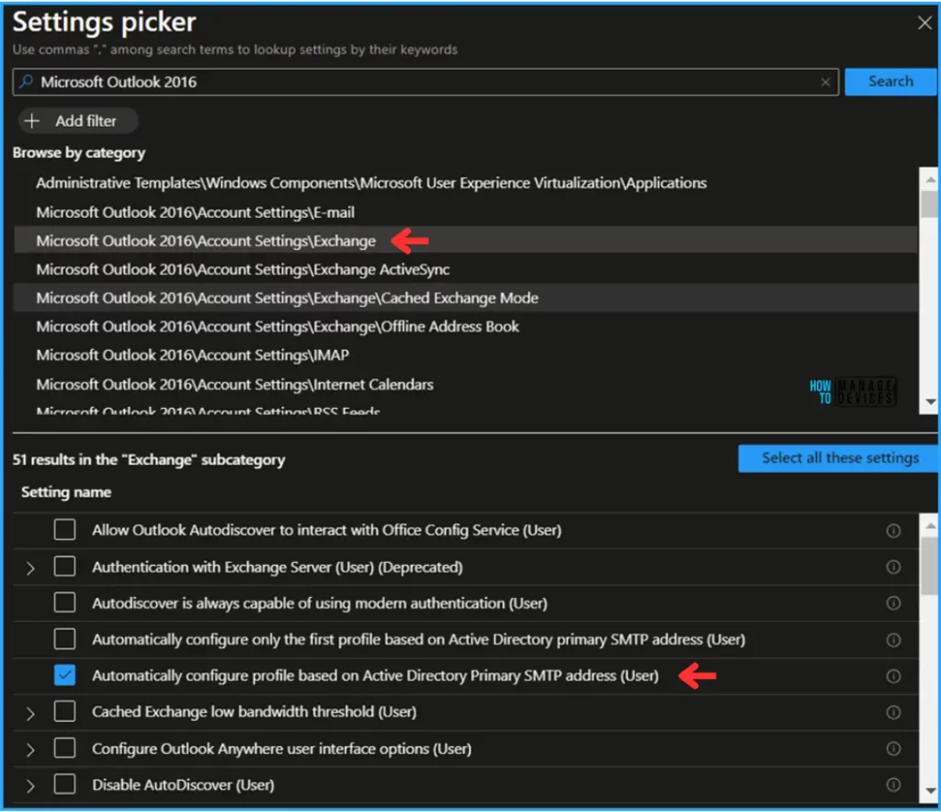
Task: Check Configure Outlook Anywhere user interface options
Action: (65, 748)
